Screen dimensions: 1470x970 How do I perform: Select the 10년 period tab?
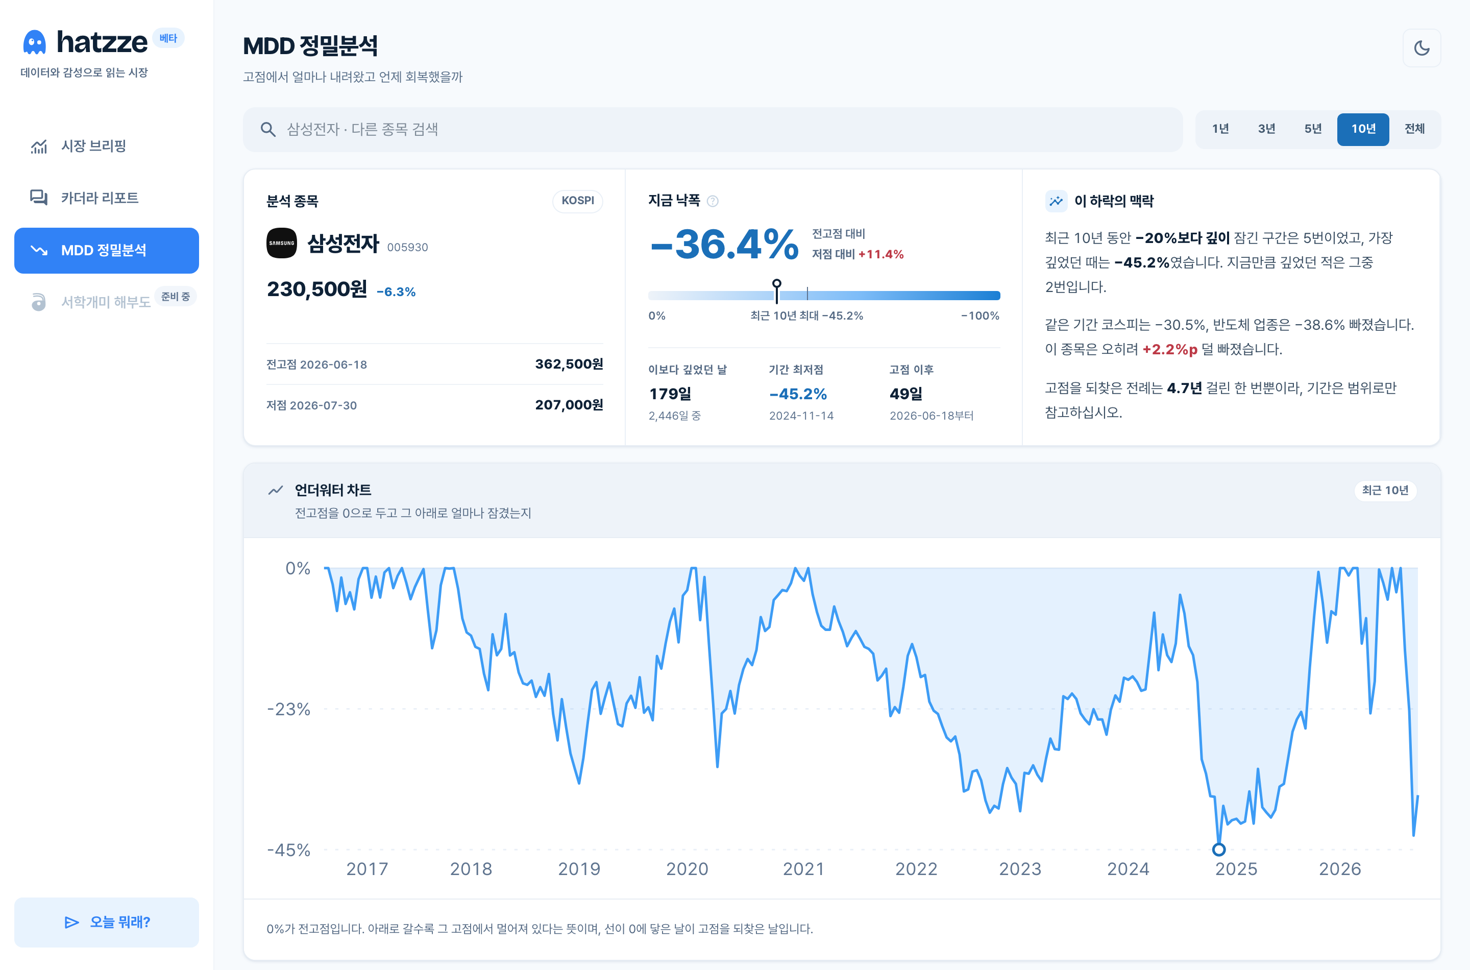click(1362, 129)
